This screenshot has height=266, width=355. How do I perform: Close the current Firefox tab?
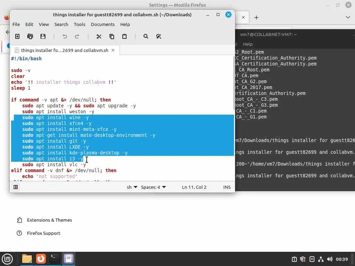[x=243, y=17]
